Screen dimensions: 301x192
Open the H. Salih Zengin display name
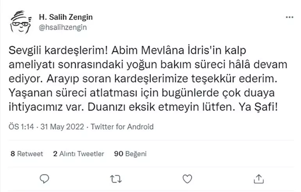click(x=66, y=18)
